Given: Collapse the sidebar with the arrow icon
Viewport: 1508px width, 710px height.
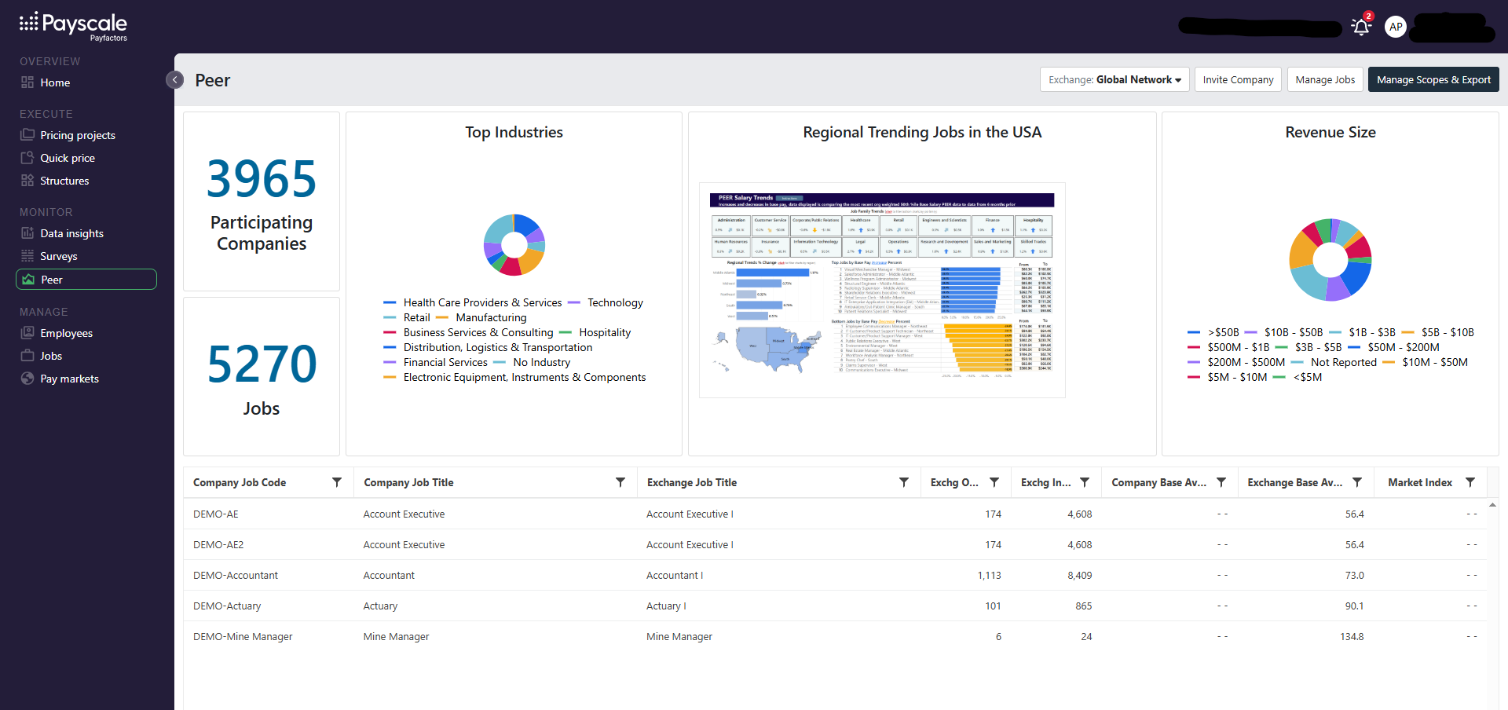Looking at the screenshot, I should (x=175, y=80).
